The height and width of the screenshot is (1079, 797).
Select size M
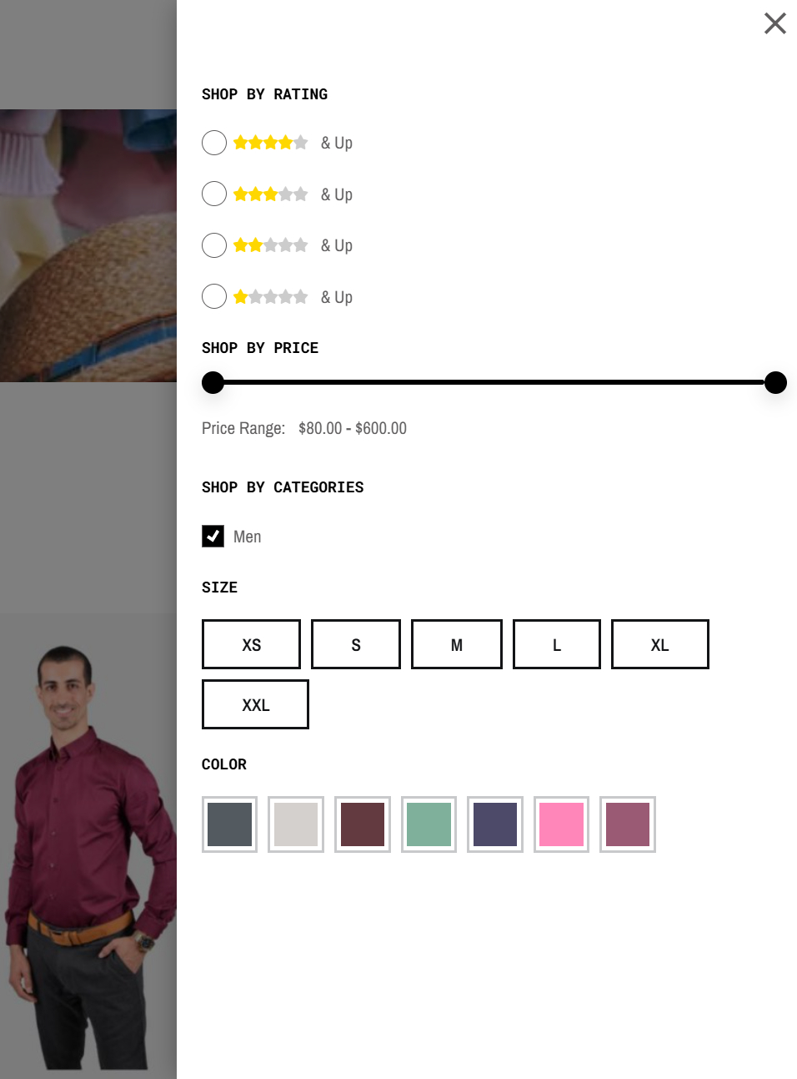point(457,644)
